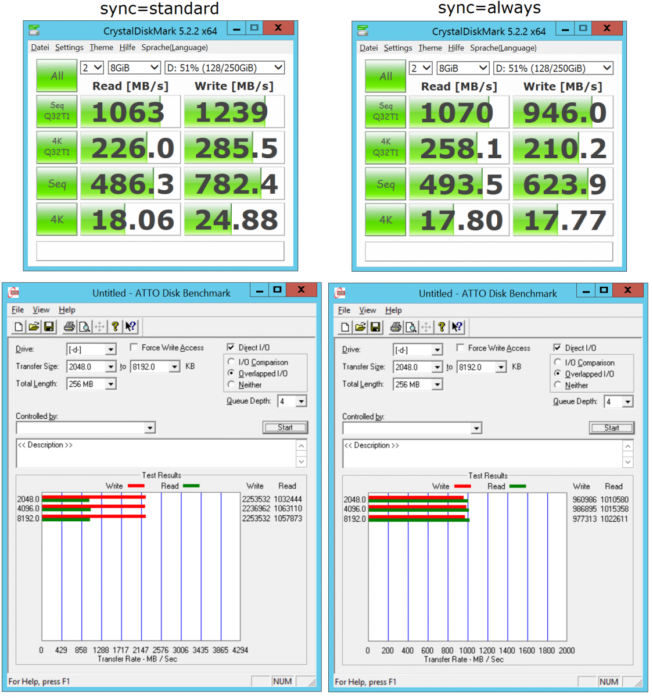The width and height of the screenshot is (653, 698).
Task: Click the Start button in the right ATTO window
Action: [x=612, y=428]
